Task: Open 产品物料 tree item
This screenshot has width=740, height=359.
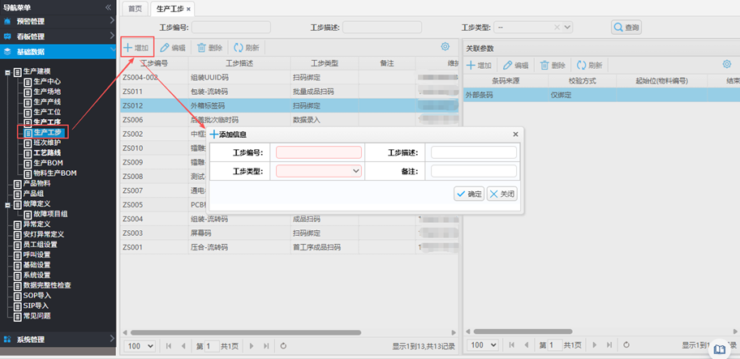Action: [37, 183]
